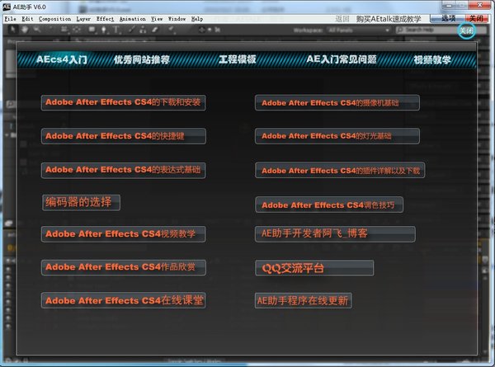
Task: Visit AE助手开发者阿飞_博客
Action: point(335,234)
